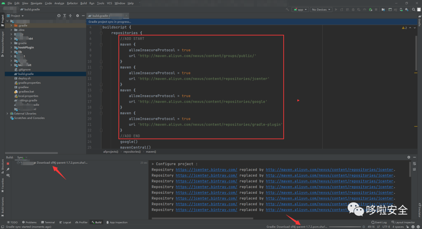Viewport: 422px width, 229px height.
Task: Click the Apply Changes and Restart Activity icon
Action: 342,9
